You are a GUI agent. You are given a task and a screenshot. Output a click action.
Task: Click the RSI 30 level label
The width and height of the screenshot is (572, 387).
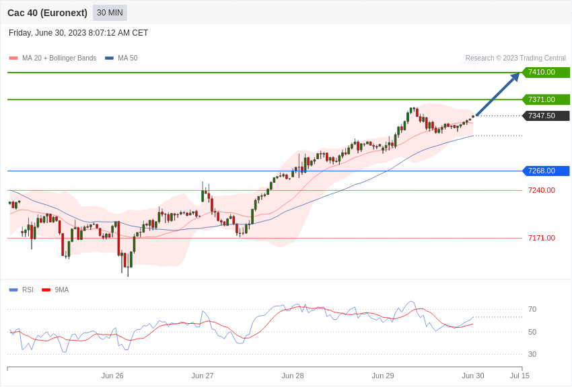(532, 354)
